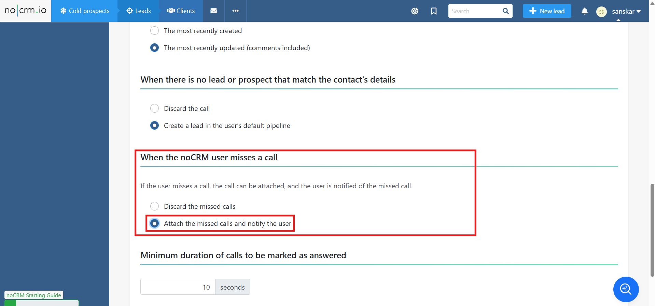This screenshot has height=306, width=655.
Task: Open the blue help search chat button
Action: tap(626, 289)
